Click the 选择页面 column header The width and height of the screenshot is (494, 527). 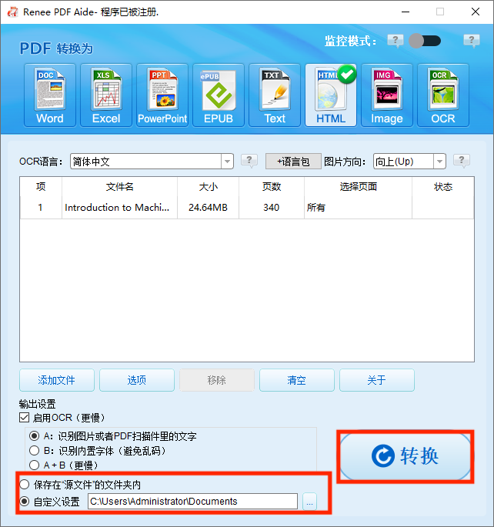[x=358, y=186]
